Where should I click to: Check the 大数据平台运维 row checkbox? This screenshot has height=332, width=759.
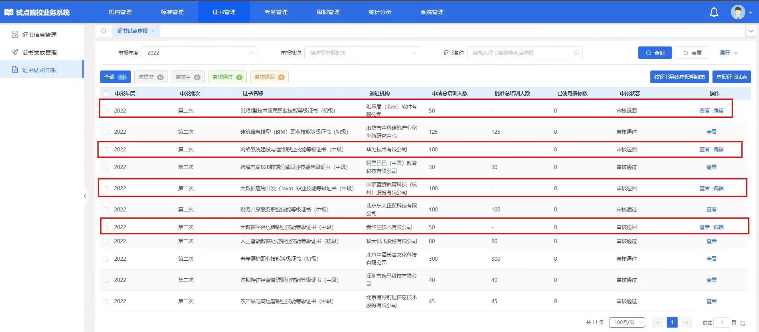tap(105, 227)
